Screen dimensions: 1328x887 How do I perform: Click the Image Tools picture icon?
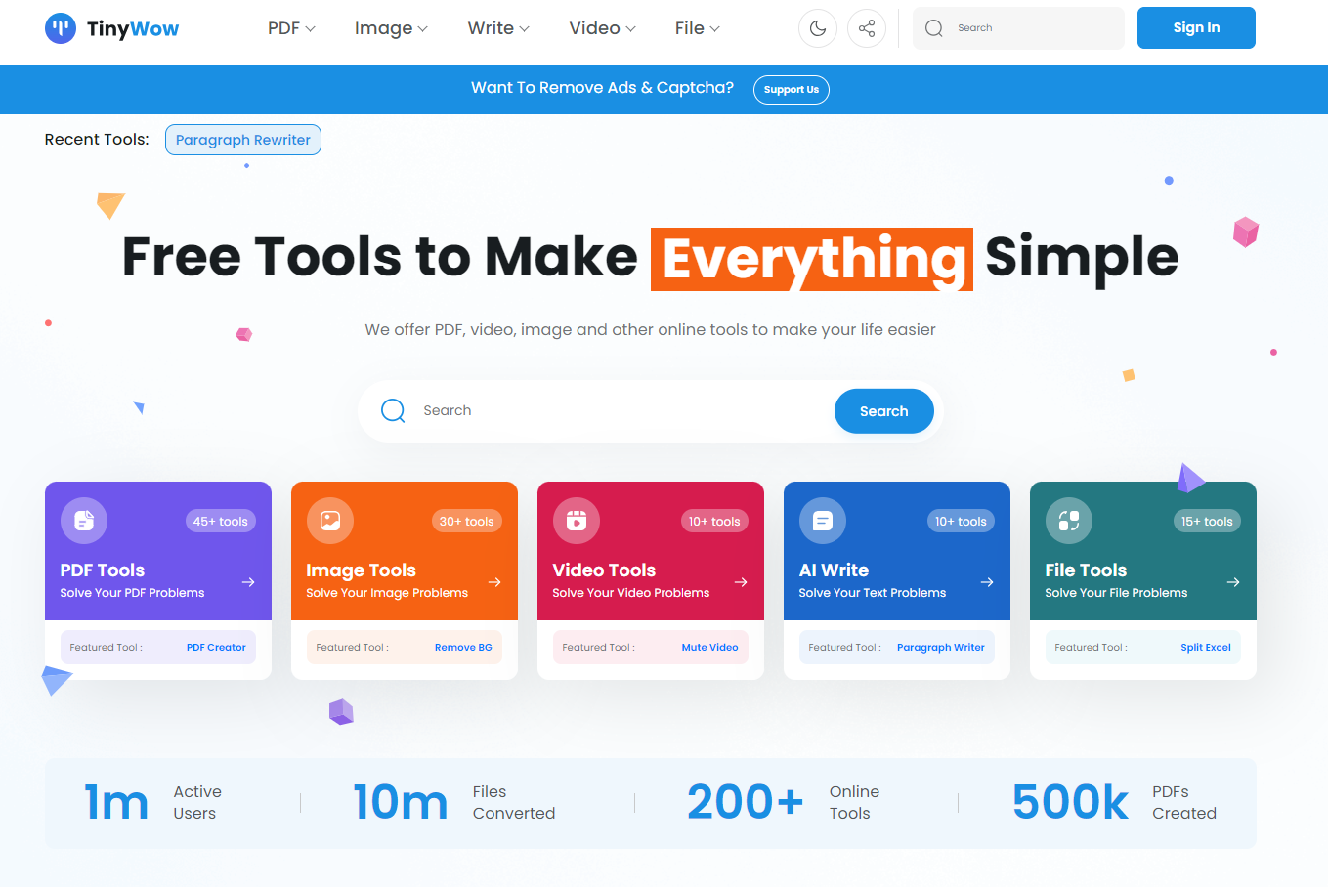[330, 521]
